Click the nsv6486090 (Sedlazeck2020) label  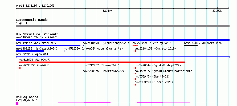click(x=37, y=37)
